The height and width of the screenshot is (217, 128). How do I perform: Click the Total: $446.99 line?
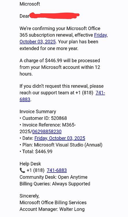tap(36, 151)
